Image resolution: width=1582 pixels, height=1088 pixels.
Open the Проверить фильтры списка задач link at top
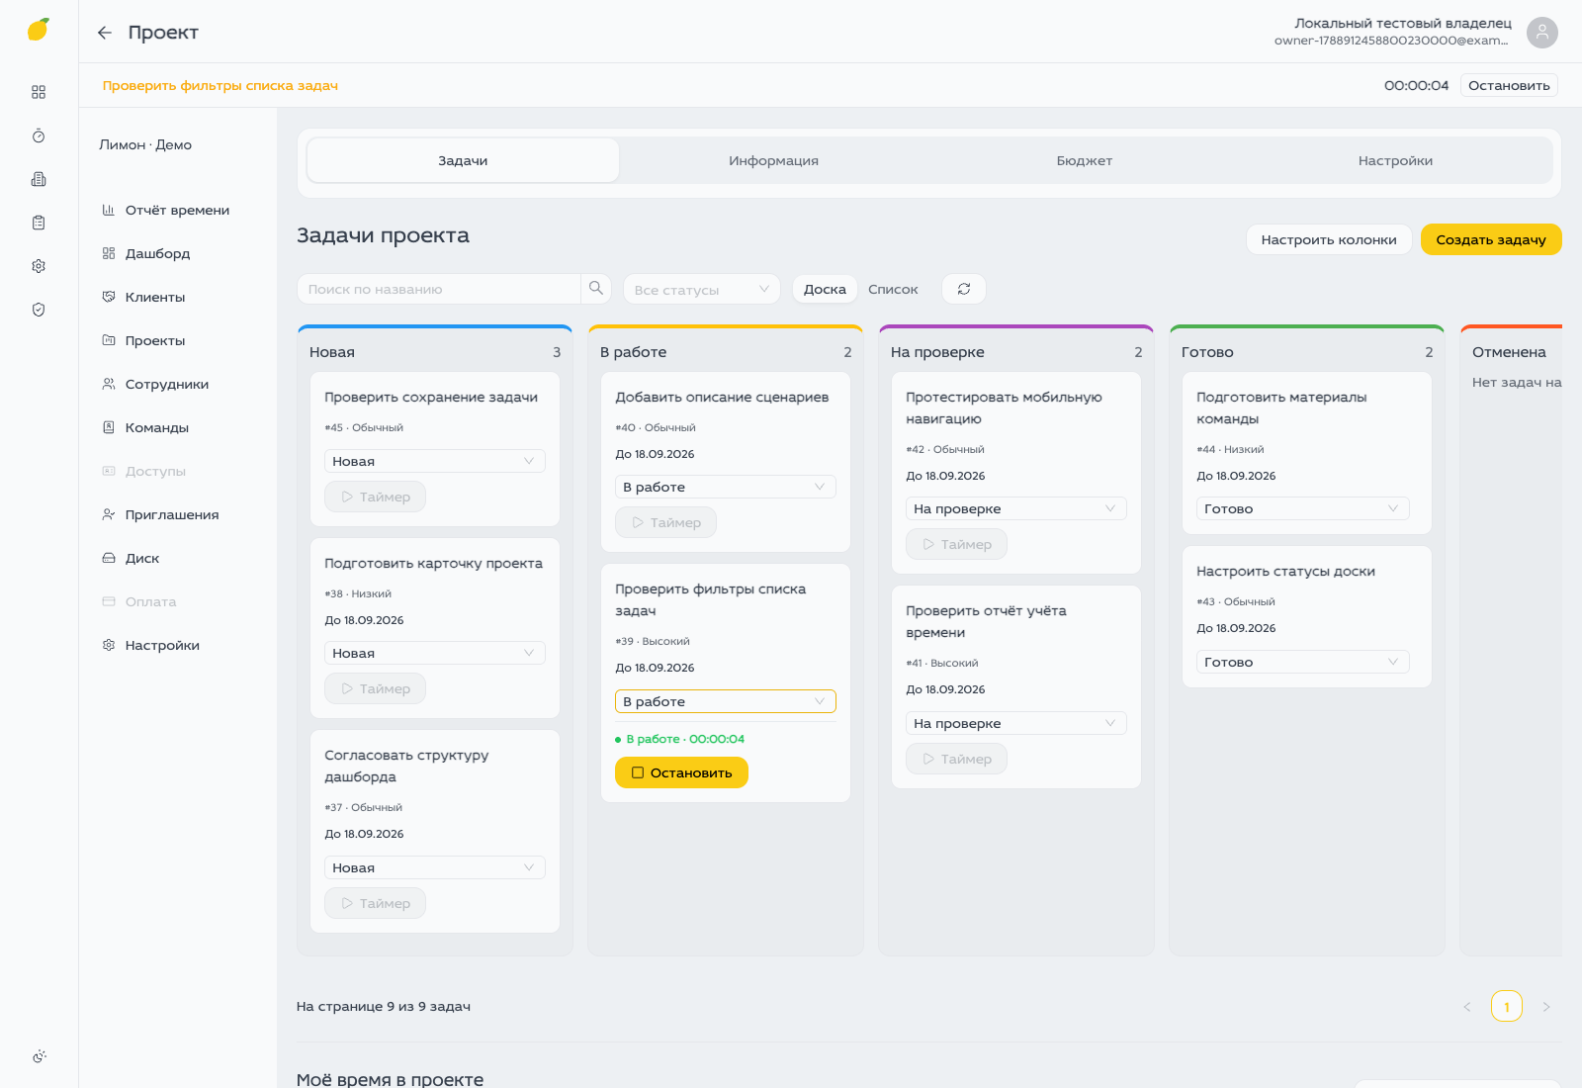[220, 85]
